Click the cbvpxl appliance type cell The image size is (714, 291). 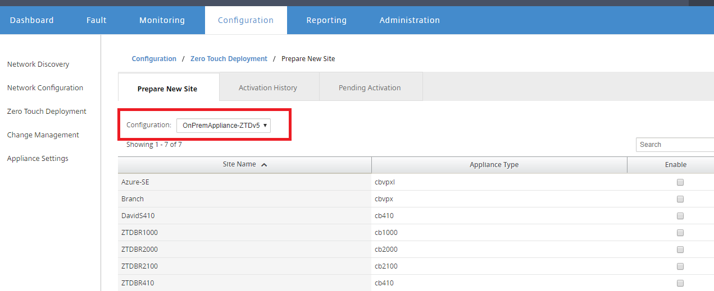(x=499, y=182)
